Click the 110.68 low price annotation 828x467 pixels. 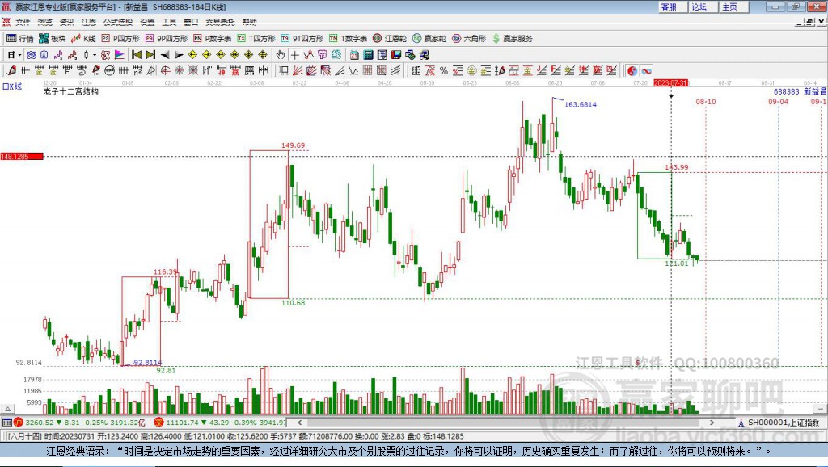[x=293, y=303]
